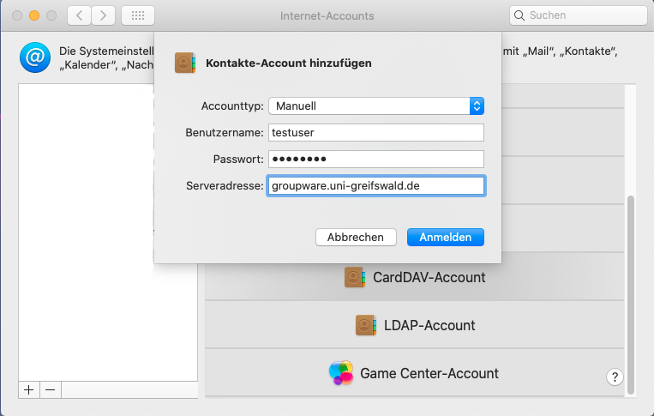This screenshot has width=654, height=416.
Task: Remove account with the minus button
Action: (x=50, y=389)
